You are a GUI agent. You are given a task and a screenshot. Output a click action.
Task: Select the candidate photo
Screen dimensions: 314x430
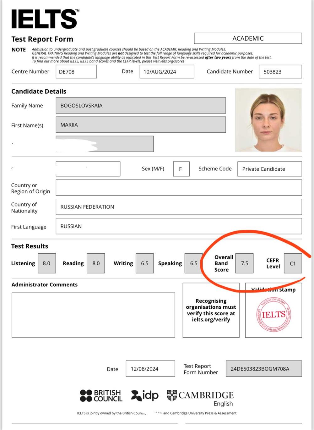[x=268, y=120]
